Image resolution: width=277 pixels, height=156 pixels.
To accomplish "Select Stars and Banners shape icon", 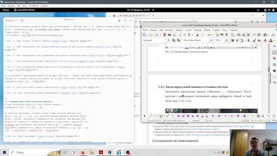I will pos(232,116).
